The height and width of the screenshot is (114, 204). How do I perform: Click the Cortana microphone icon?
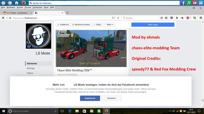(x=55, y=111)
